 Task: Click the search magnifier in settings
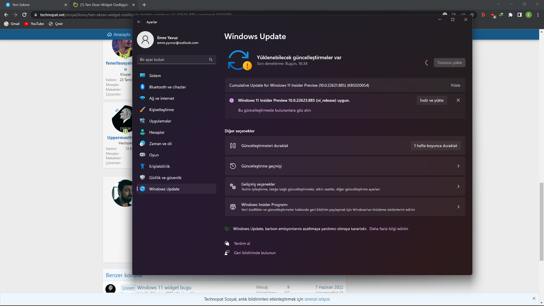click(x=211, y=59)
